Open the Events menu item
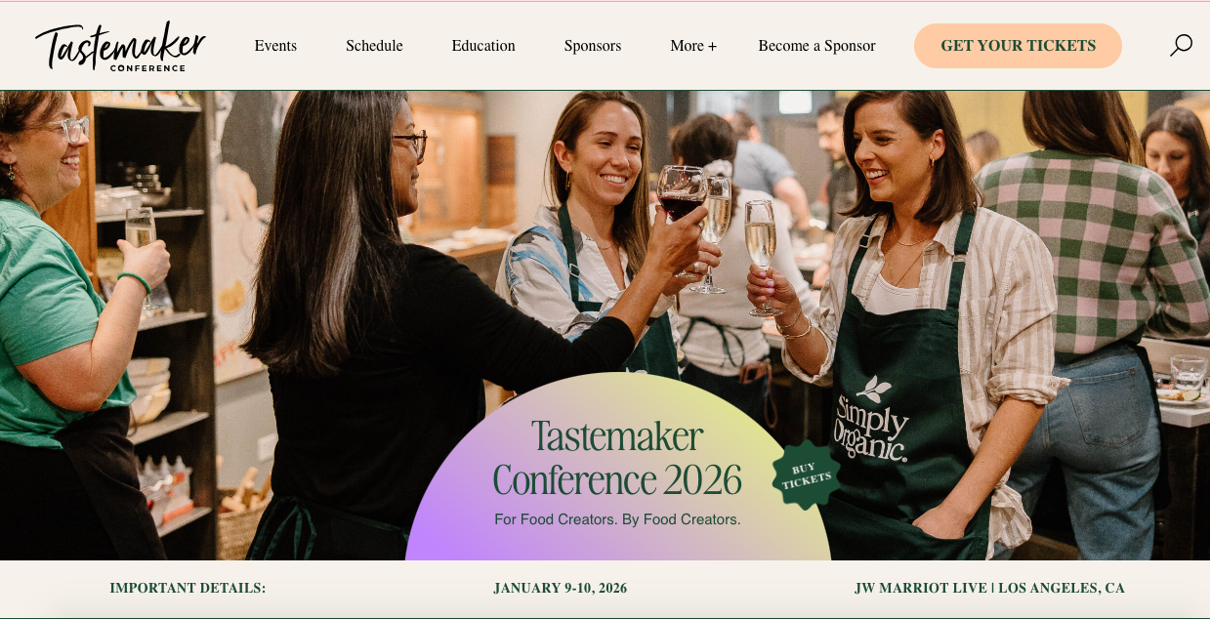The image size is (1210, 619). click(x=275, y=46)
